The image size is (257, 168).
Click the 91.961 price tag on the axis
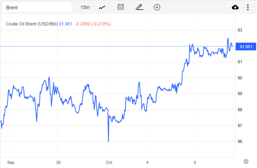pyautogui.click(x=246, y=47)
